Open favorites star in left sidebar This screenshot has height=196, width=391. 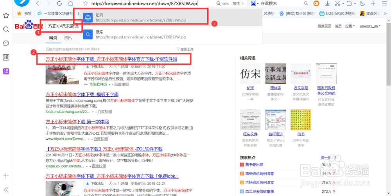[6, 16]
